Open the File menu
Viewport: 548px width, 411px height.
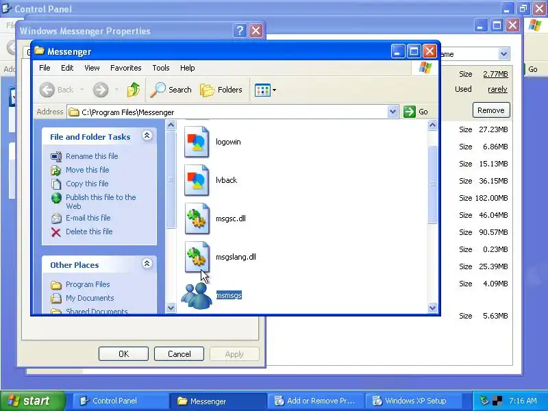tap(45, 68)
